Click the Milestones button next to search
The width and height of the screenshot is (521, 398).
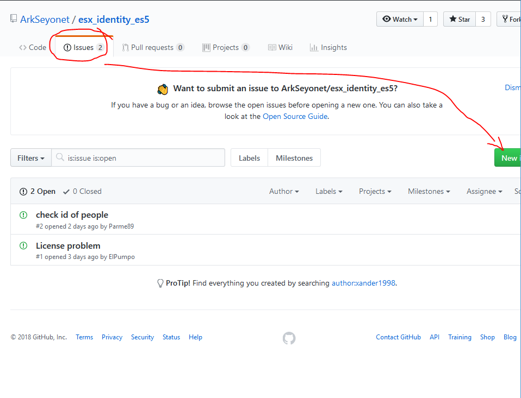pyautogui.click(x=294, y=158)
